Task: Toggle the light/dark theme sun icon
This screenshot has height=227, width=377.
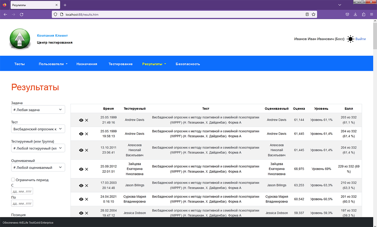Action: coord(350,39)
